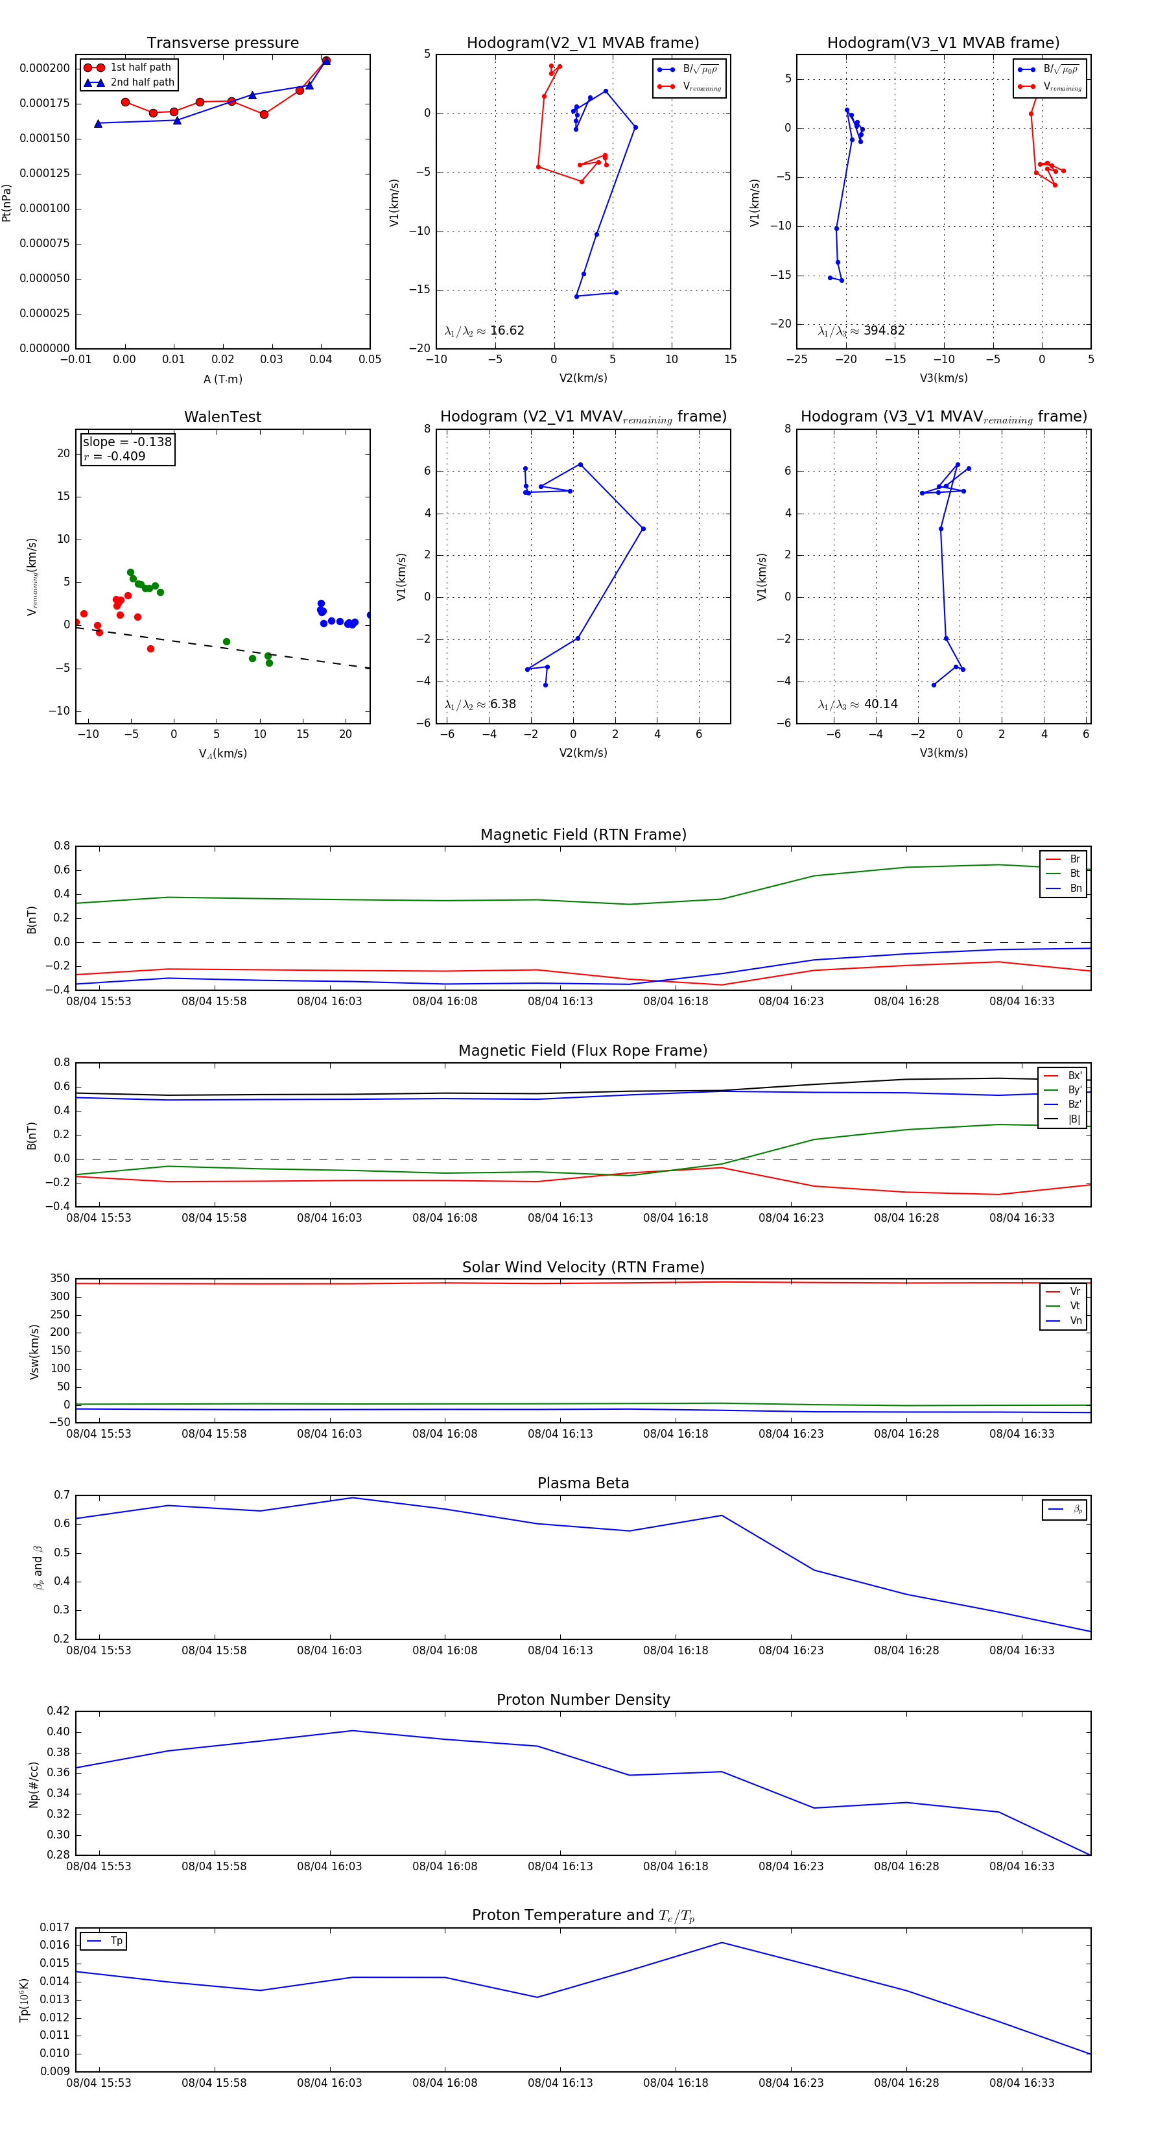Click the 'r = -0.409' correlation value
The height and width of the screenshot is (2140, 1167).
tap(115, 456)
